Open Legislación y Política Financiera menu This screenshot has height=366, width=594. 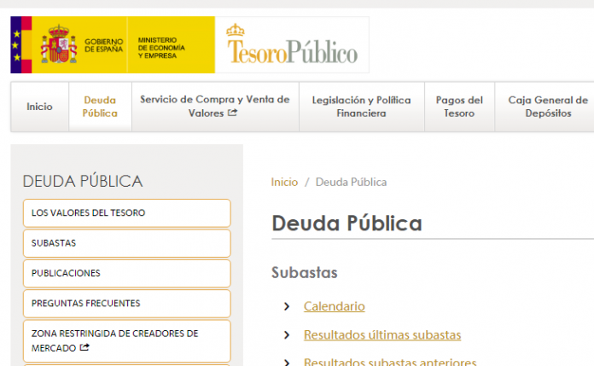361,107
